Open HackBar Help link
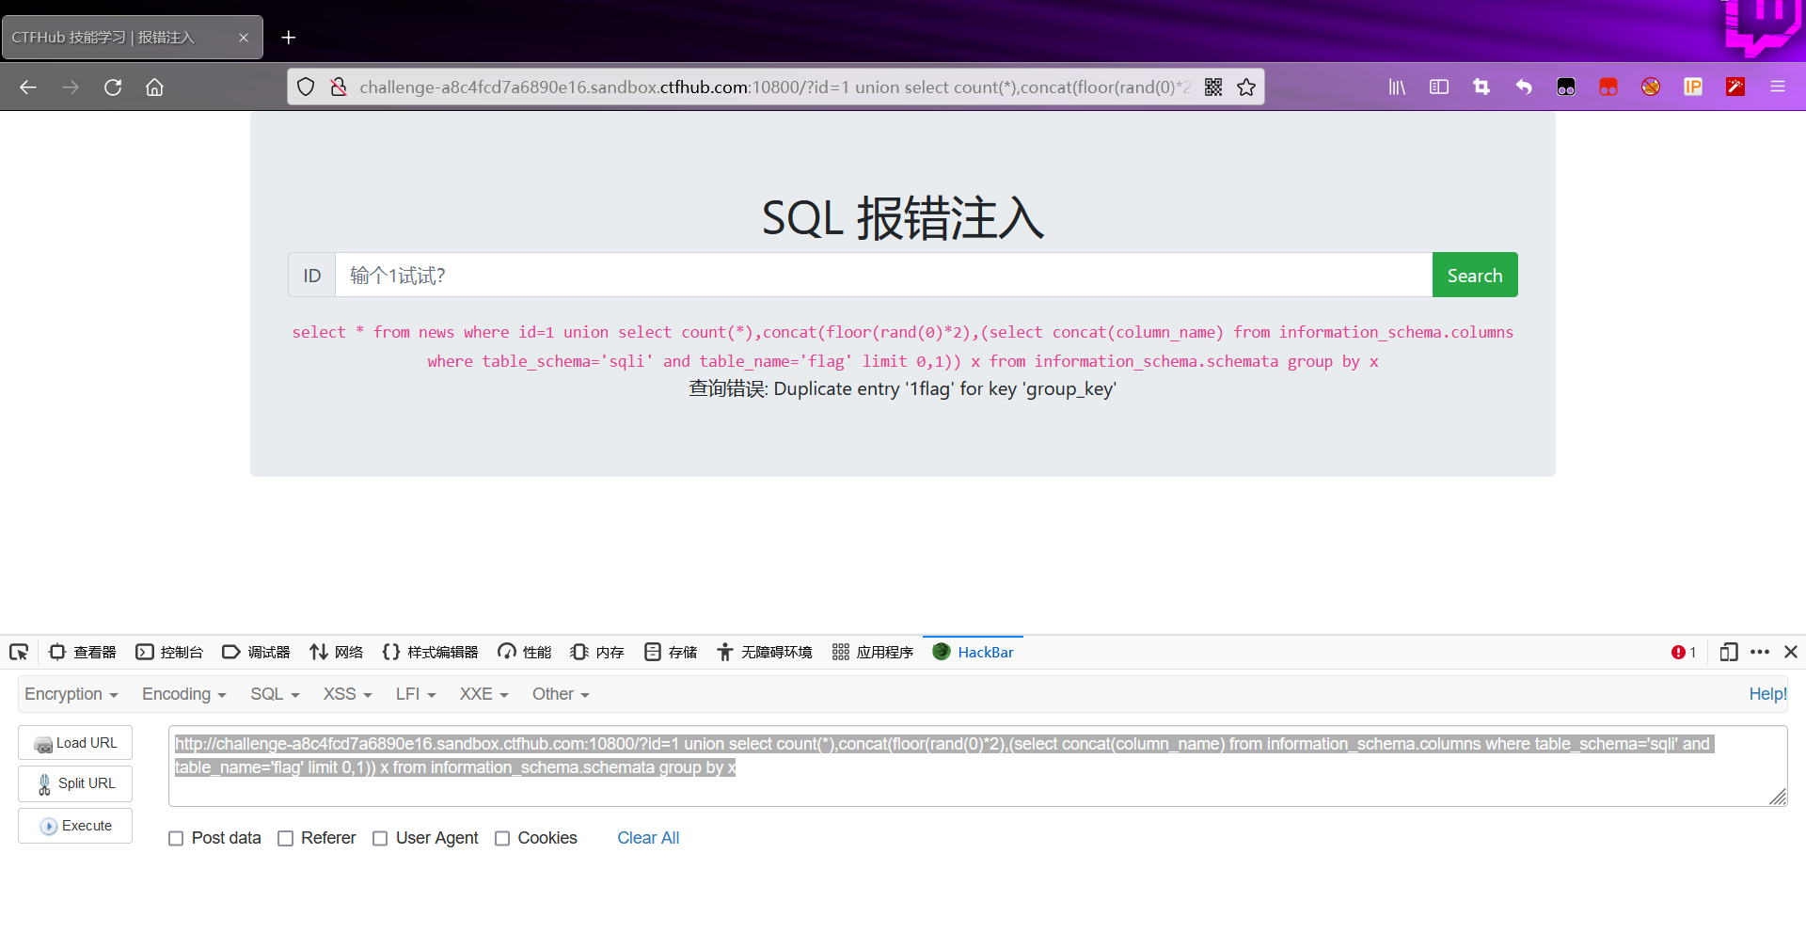This screenshot has height=948, width=1806. [1767, 694]
